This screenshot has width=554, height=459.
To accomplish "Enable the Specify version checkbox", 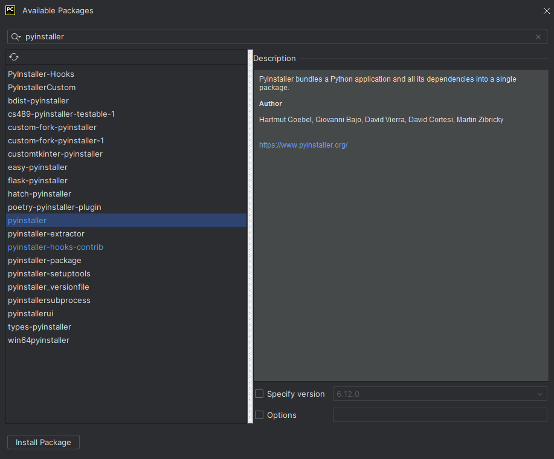I will click(x=259, y=394).
